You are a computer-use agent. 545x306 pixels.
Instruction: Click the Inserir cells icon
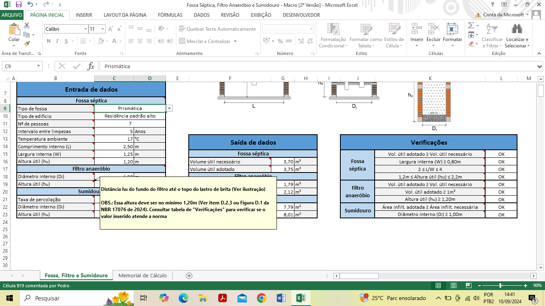[x=417, y=29]
